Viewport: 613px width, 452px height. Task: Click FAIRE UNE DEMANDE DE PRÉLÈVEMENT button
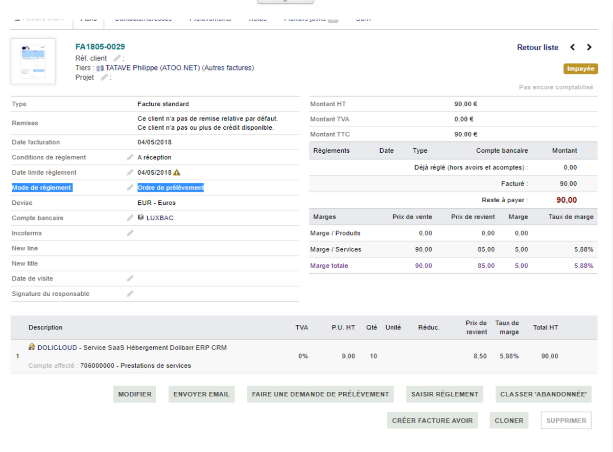click(x=320, y=394)
